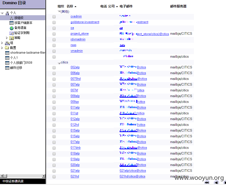Open the project_stone link

coord(80,33)
